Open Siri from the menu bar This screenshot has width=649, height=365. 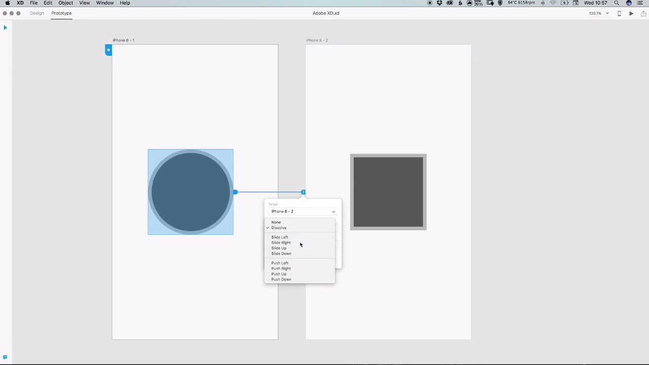pyautogui.click(x=629, y=3)
